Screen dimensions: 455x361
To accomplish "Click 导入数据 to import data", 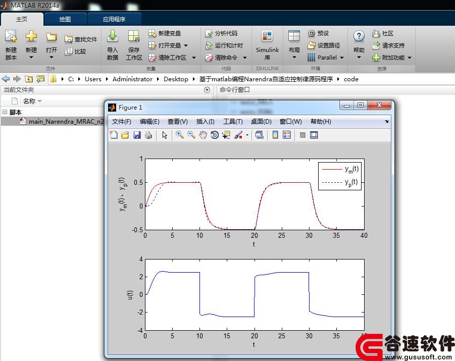I will coord(112,45).
